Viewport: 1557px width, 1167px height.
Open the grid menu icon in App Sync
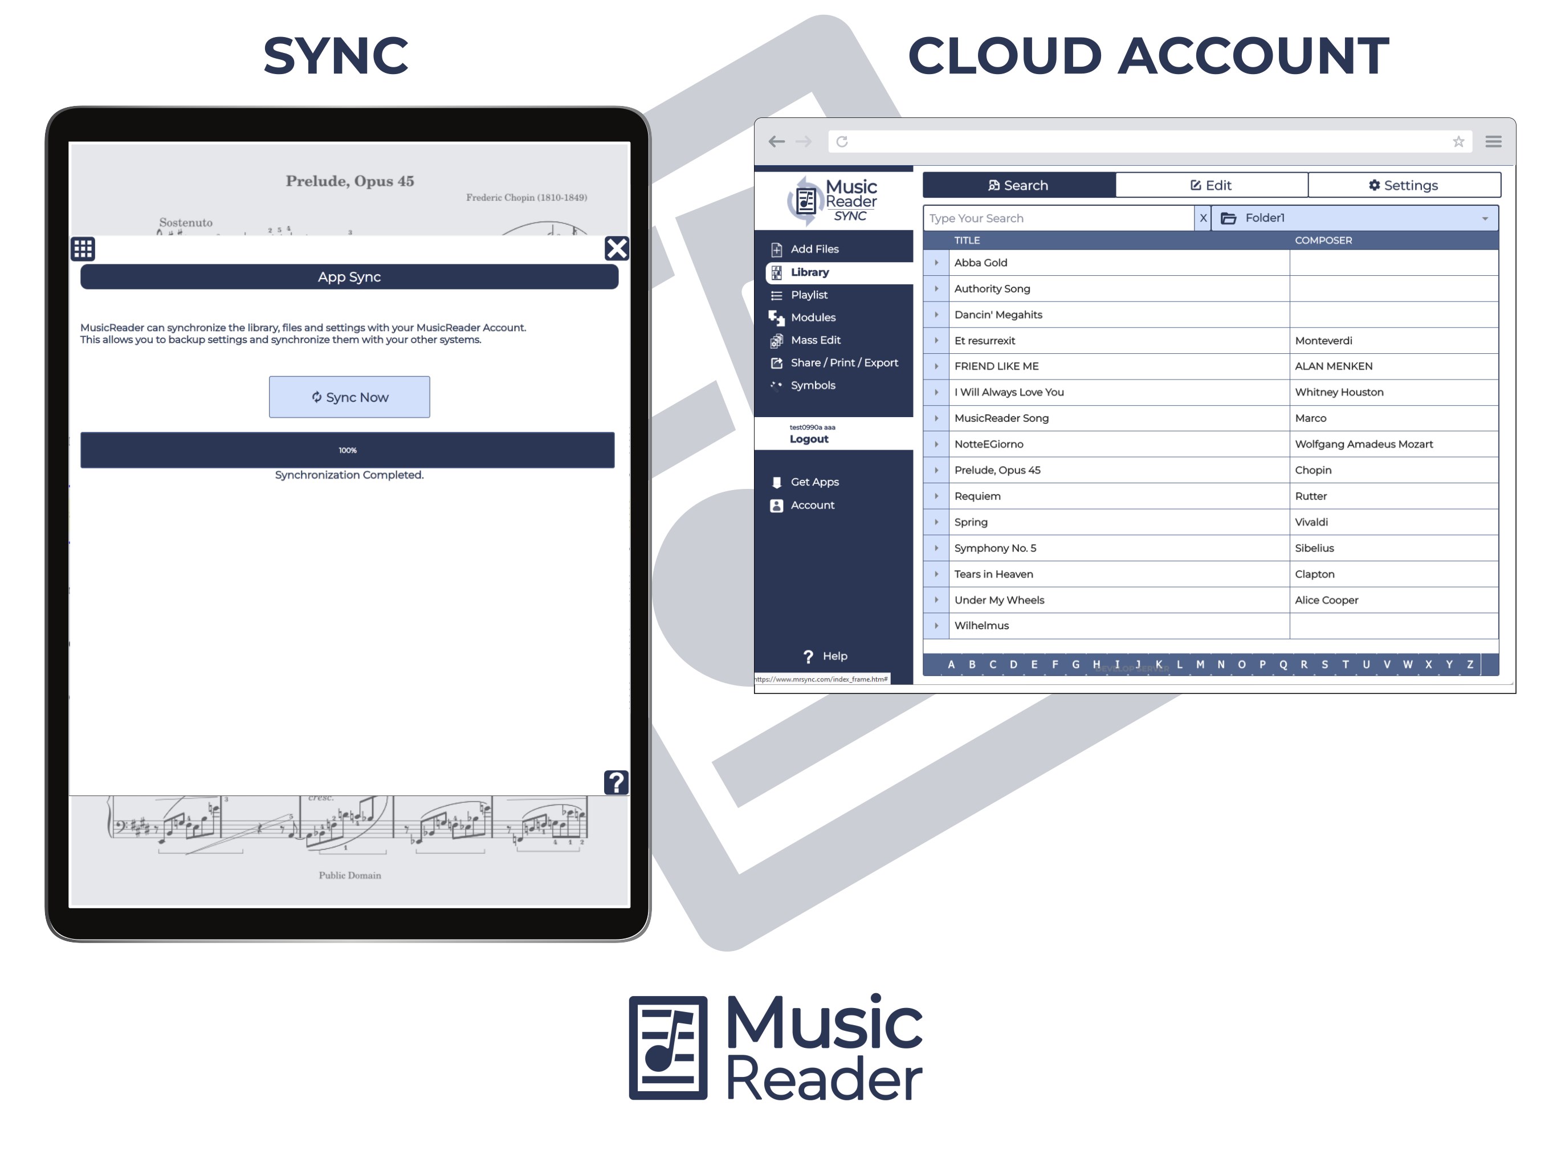(x=83, y=248)
